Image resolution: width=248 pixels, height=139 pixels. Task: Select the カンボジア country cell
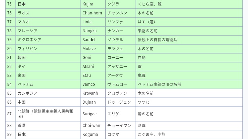[48, 93]
